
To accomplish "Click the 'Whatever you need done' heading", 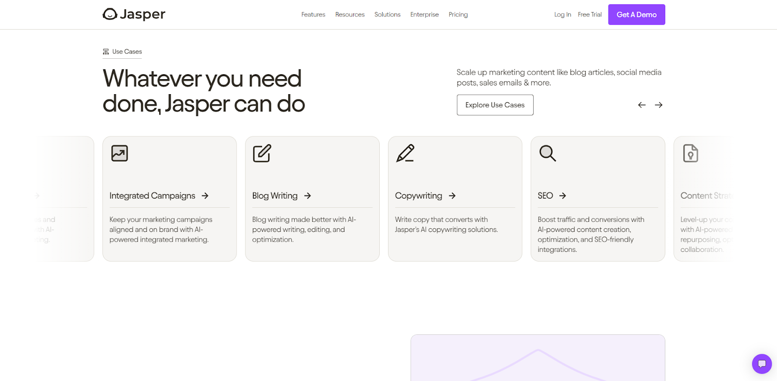I will pyautogui.click(x=203, y=91).
